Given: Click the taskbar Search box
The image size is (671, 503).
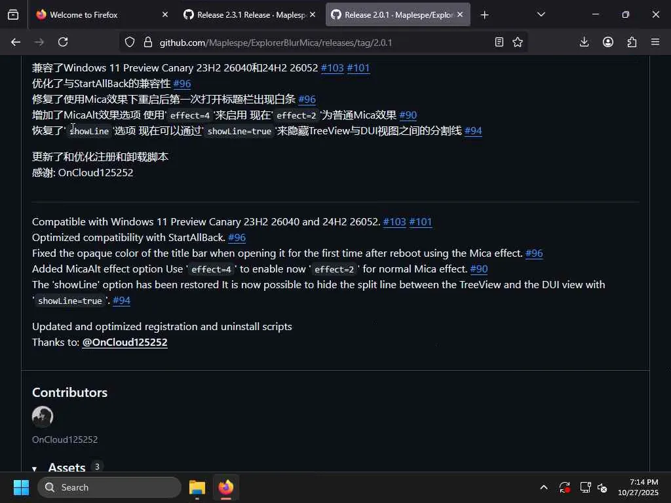Looking at the screenshot, I should point(109,487).
